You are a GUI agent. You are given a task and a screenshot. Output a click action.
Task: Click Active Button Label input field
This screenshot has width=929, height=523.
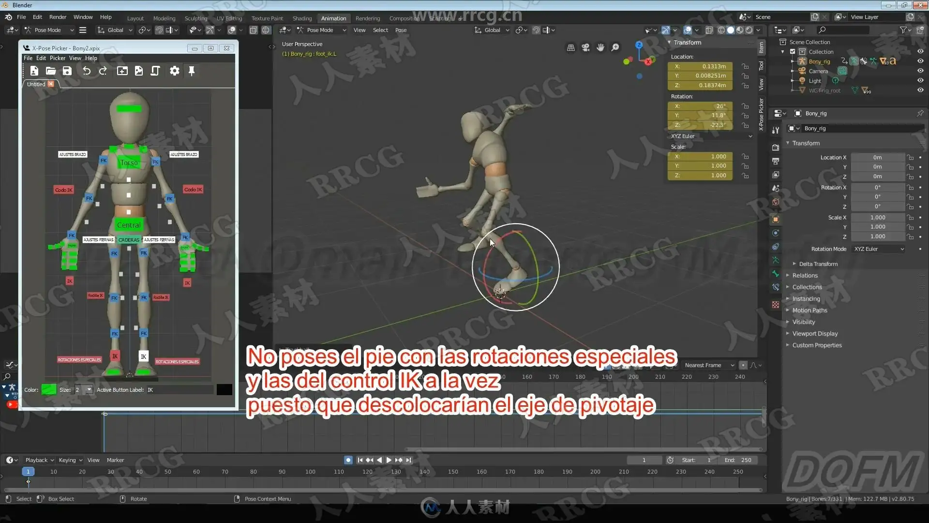180,390
